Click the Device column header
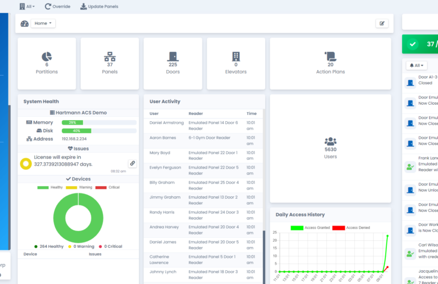 [30, 254]
